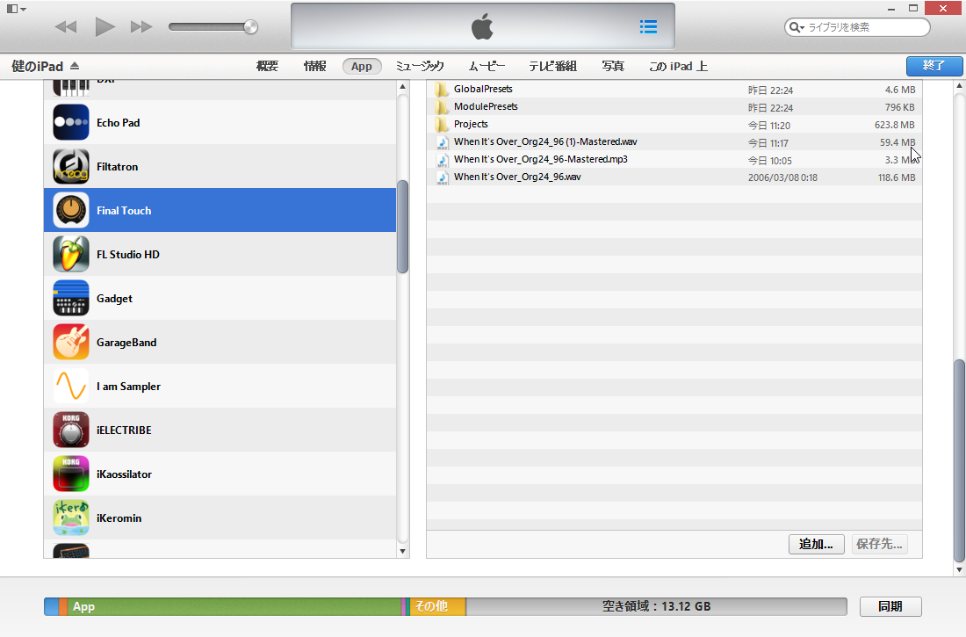Switch to the 情報 tab

(x=314, y=66)
